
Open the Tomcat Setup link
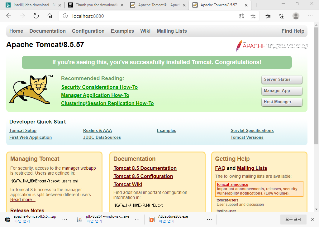coord(23,131)
